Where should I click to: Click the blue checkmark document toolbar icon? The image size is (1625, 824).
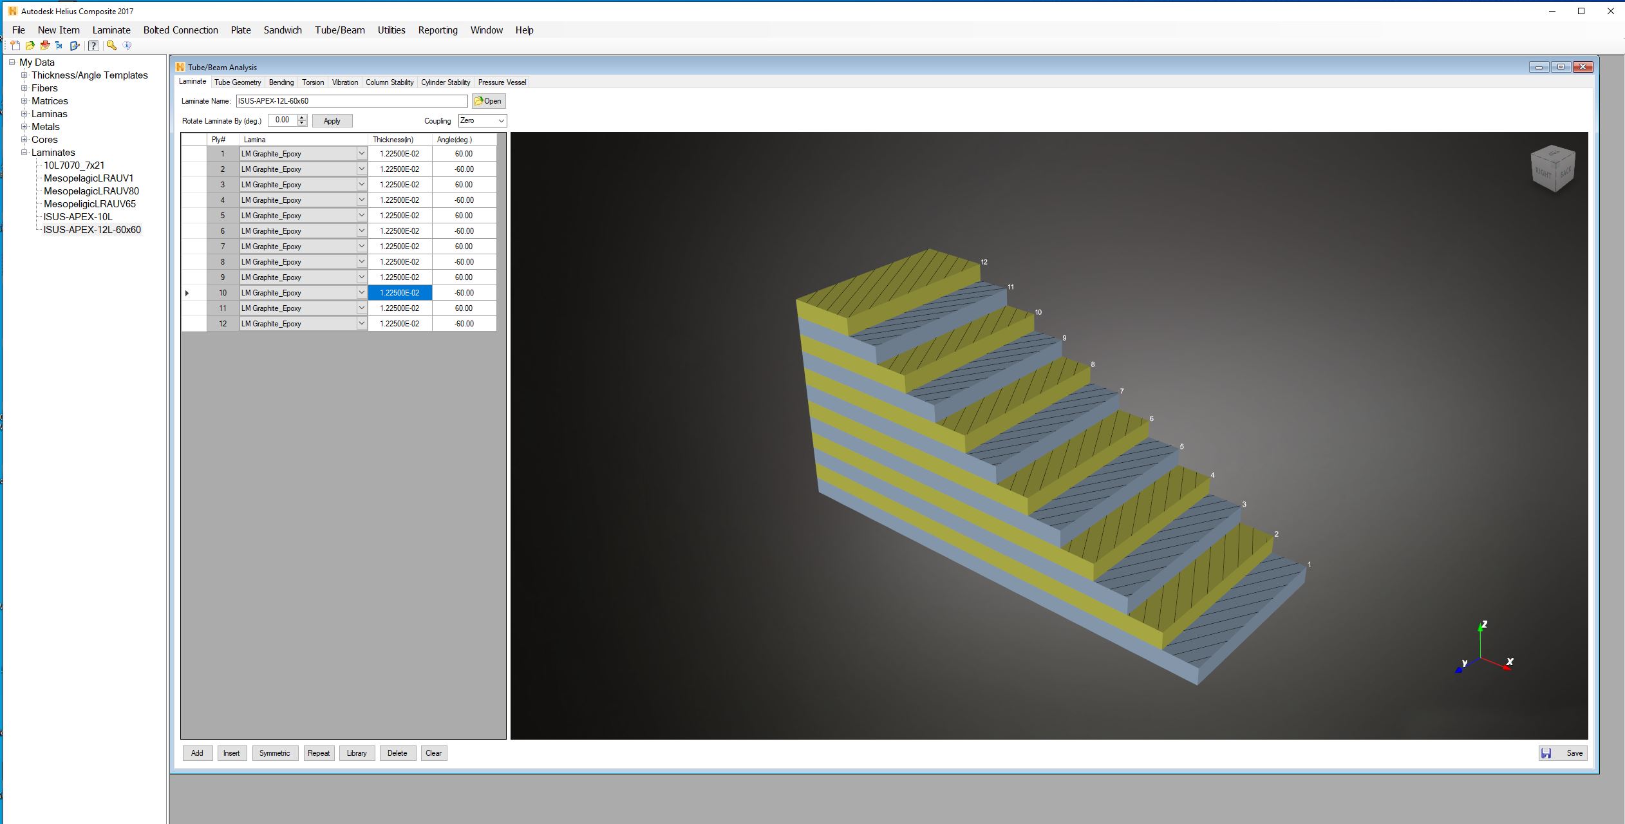(x=75, y=46)
